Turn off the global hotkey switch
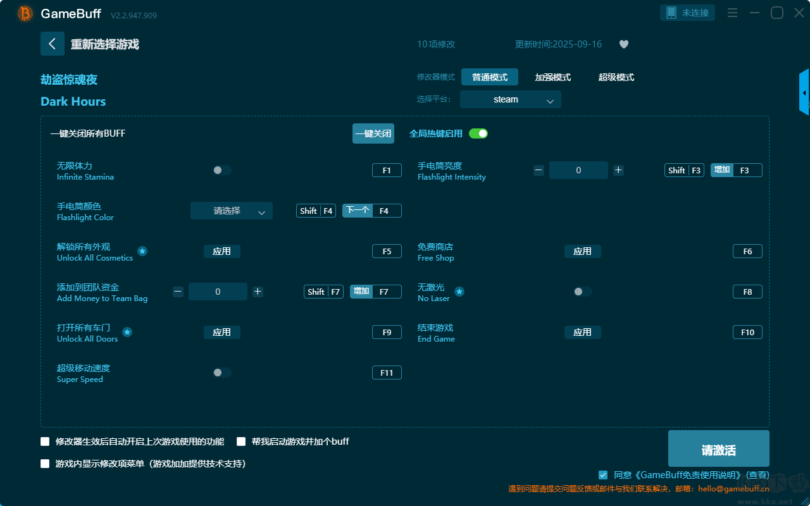 (x=478, y=133)
